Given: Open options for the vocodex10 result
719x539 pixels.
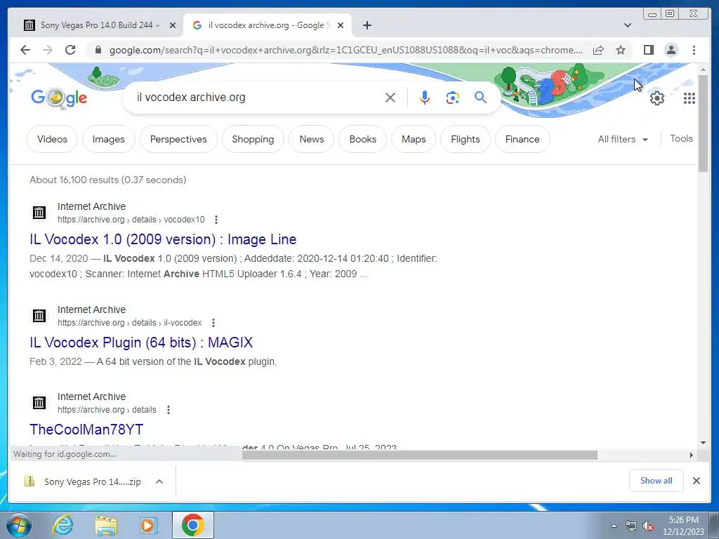Looking at the screenshot, I should pos(216,220).
